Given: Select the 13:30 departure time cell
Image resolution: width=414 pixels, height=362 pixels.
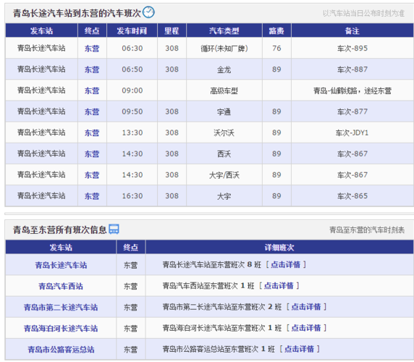Looking at the screenshot, I should 132,132.
